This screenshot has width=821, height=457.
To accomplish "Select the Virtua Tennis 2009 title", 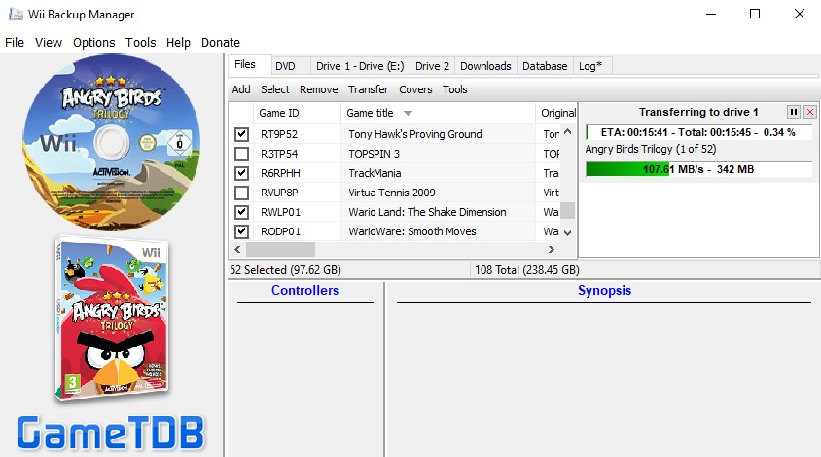I will [392, 193].
